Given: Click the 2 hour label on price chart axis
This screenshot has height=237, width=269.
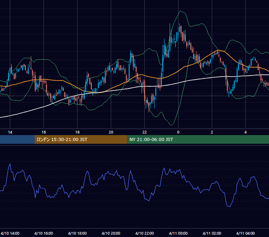Looking at the screenshot, I should (212, 132).
